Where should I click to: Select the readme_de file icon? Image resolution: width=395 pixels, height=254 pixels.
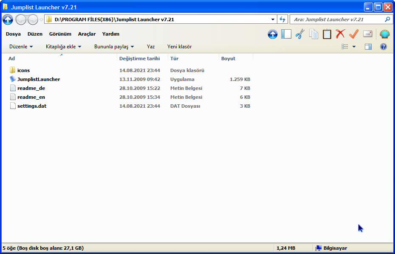13,88
